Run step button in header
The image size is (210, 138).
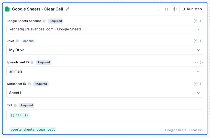(x=192, y=9)
